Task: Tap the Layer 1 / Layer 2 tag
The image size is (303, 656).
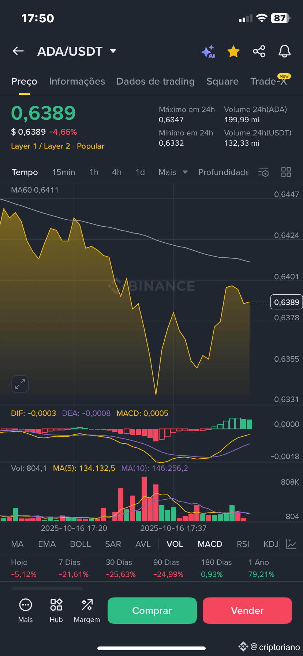Action: tap(40, 146)
